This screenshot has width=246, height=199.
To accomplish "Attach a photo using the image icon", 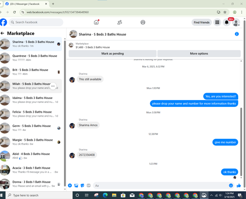I will coord(76,185).
